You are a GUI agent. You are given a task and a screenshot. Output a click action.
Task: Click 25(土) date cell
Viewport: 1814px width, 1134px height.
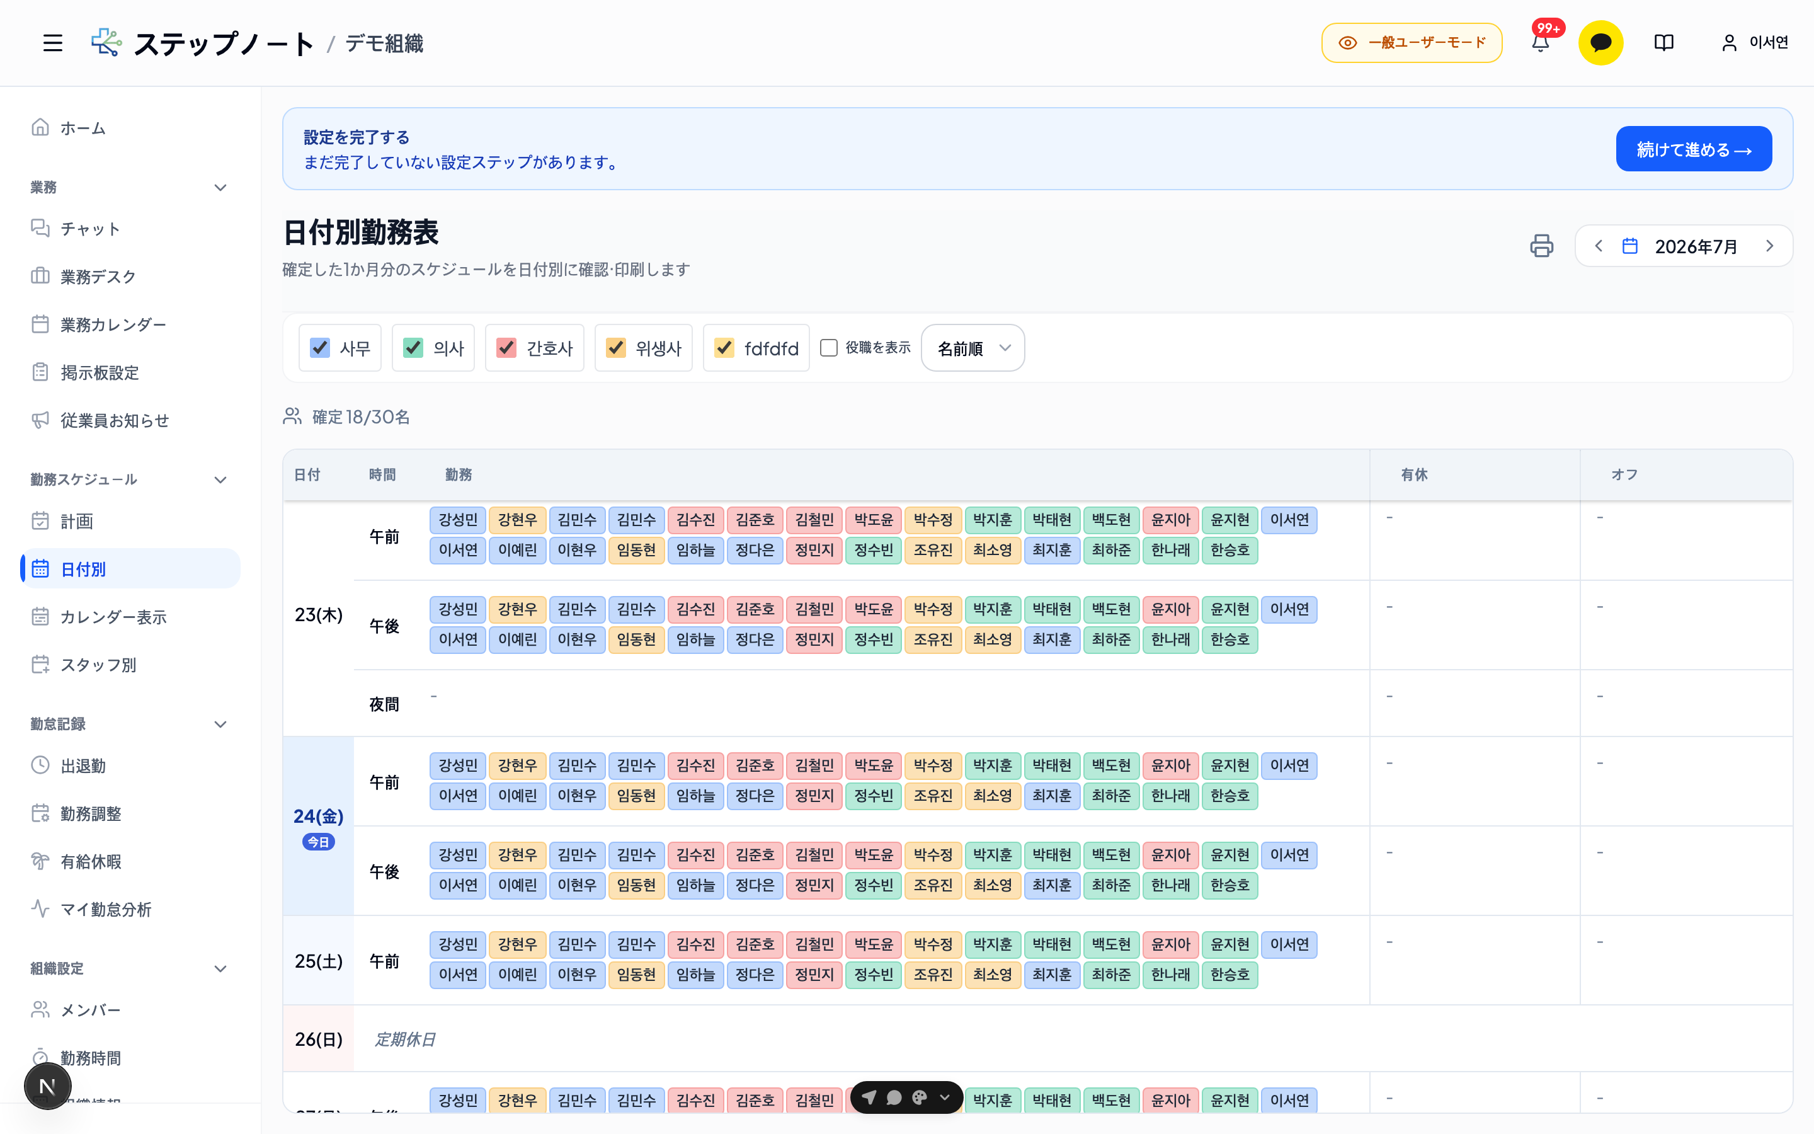point(319,961)
